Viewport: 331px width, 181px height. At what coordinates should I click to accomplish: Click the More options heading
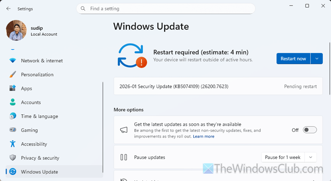click(x=129, y=110)
